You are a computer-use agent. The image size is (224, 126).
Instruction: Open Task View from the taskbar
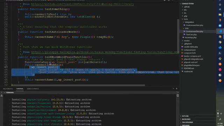[220, 9]
